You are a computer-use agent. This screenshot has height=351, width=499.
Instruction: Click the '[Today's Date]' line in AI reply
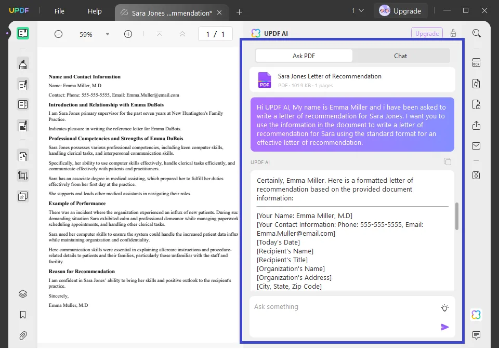coord(279,242)
